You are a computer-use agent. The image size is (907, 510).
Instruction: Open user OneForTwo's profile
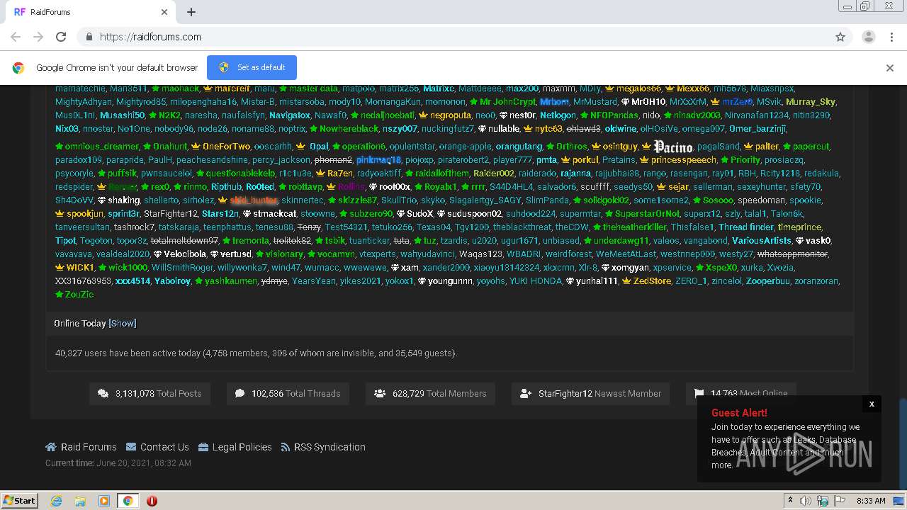click(226, 147)
